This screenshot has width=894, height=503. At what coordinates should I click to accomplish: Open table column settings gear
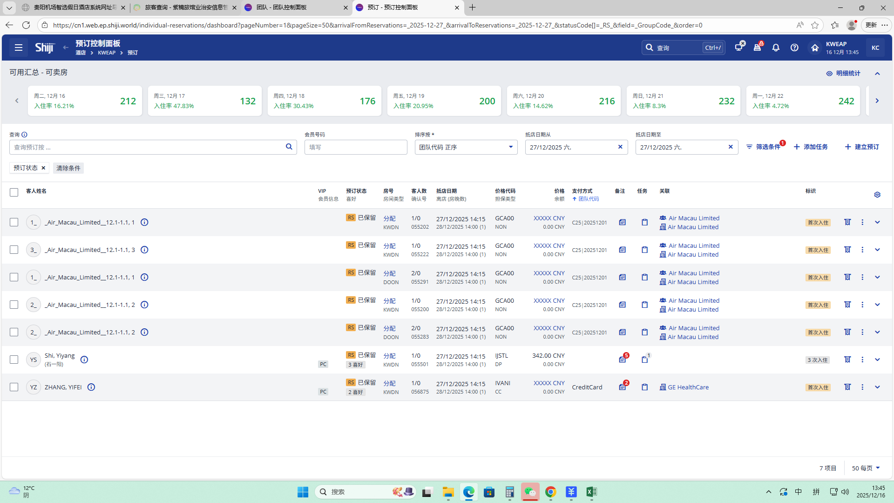(x=877, y=195)
